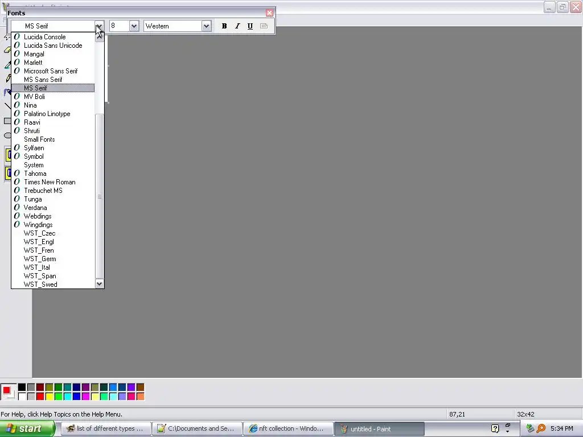Viewport: 583px width, 437px height.
Task: Click the font name field showing MS Serif
Action: point(53,26)
